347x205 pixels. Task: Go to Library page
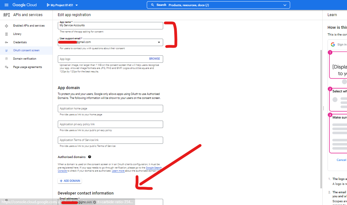click(x=17, y=34)
